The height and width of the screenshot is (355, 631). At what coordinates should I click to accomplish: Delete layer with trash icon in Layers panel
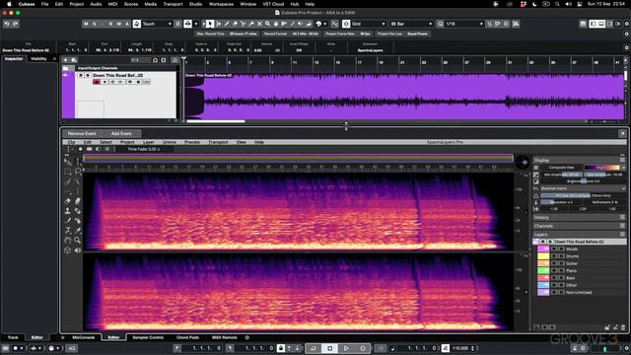[623, 327]
